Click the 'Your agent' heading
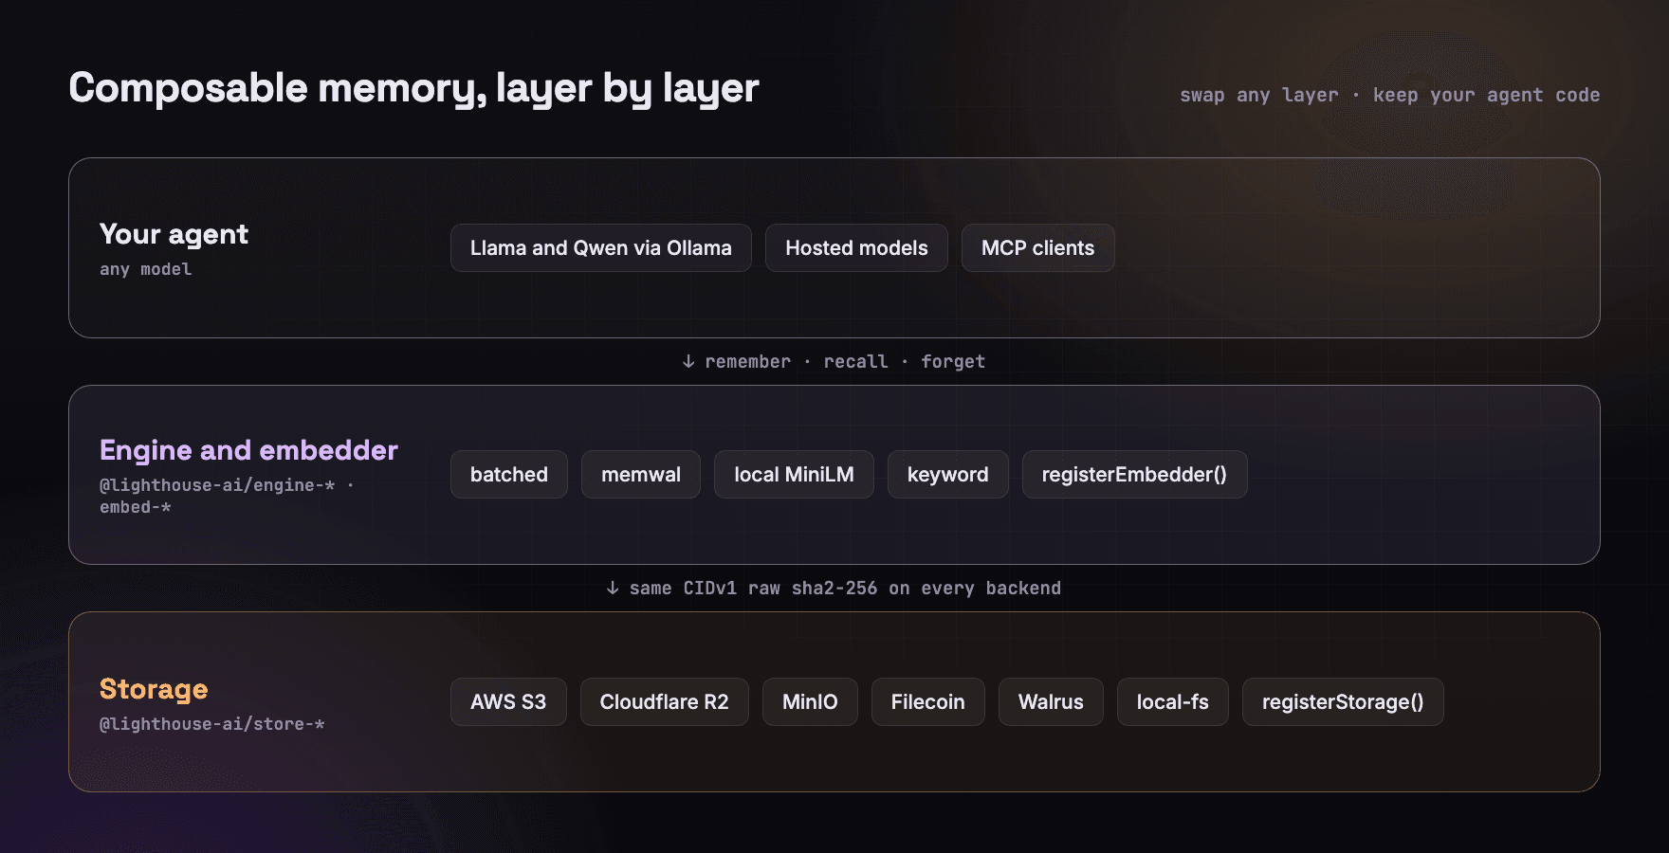This screenshot has height=853, width=1669. 174,234
